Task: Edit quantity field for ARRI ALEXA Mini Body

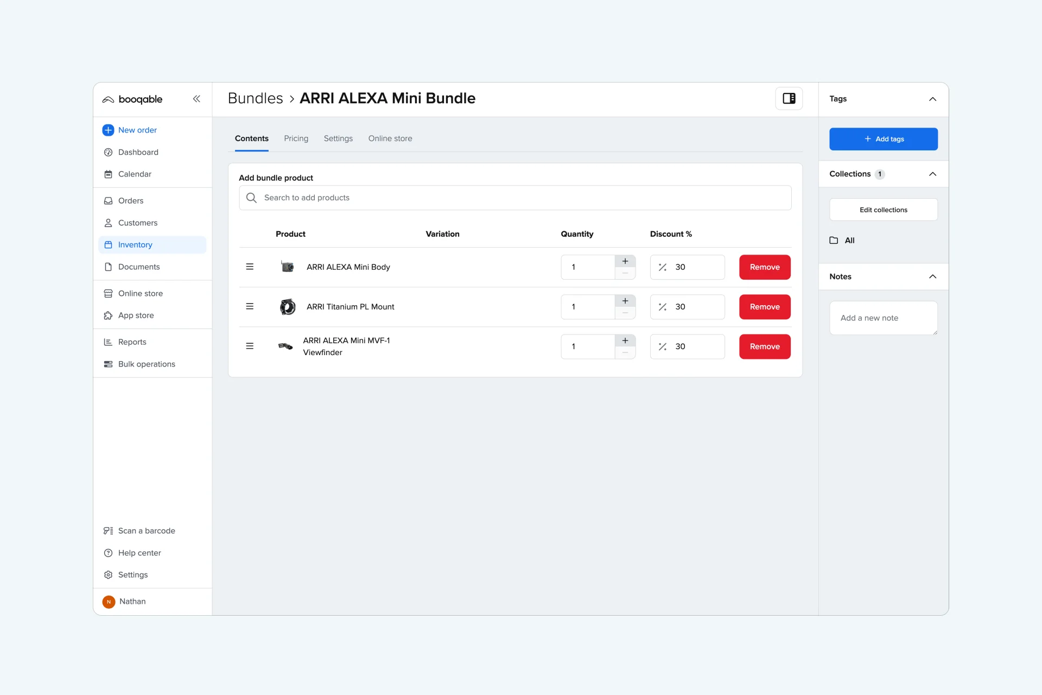Action: click(x=588, y=267)
